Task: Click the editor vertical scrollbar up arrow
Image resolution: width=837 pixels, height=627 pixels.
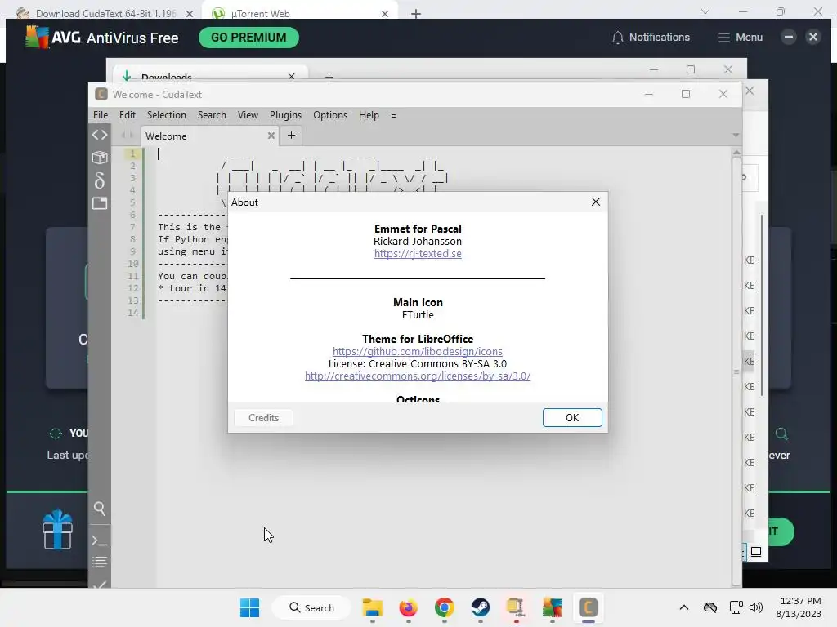Action: point(736,153)
